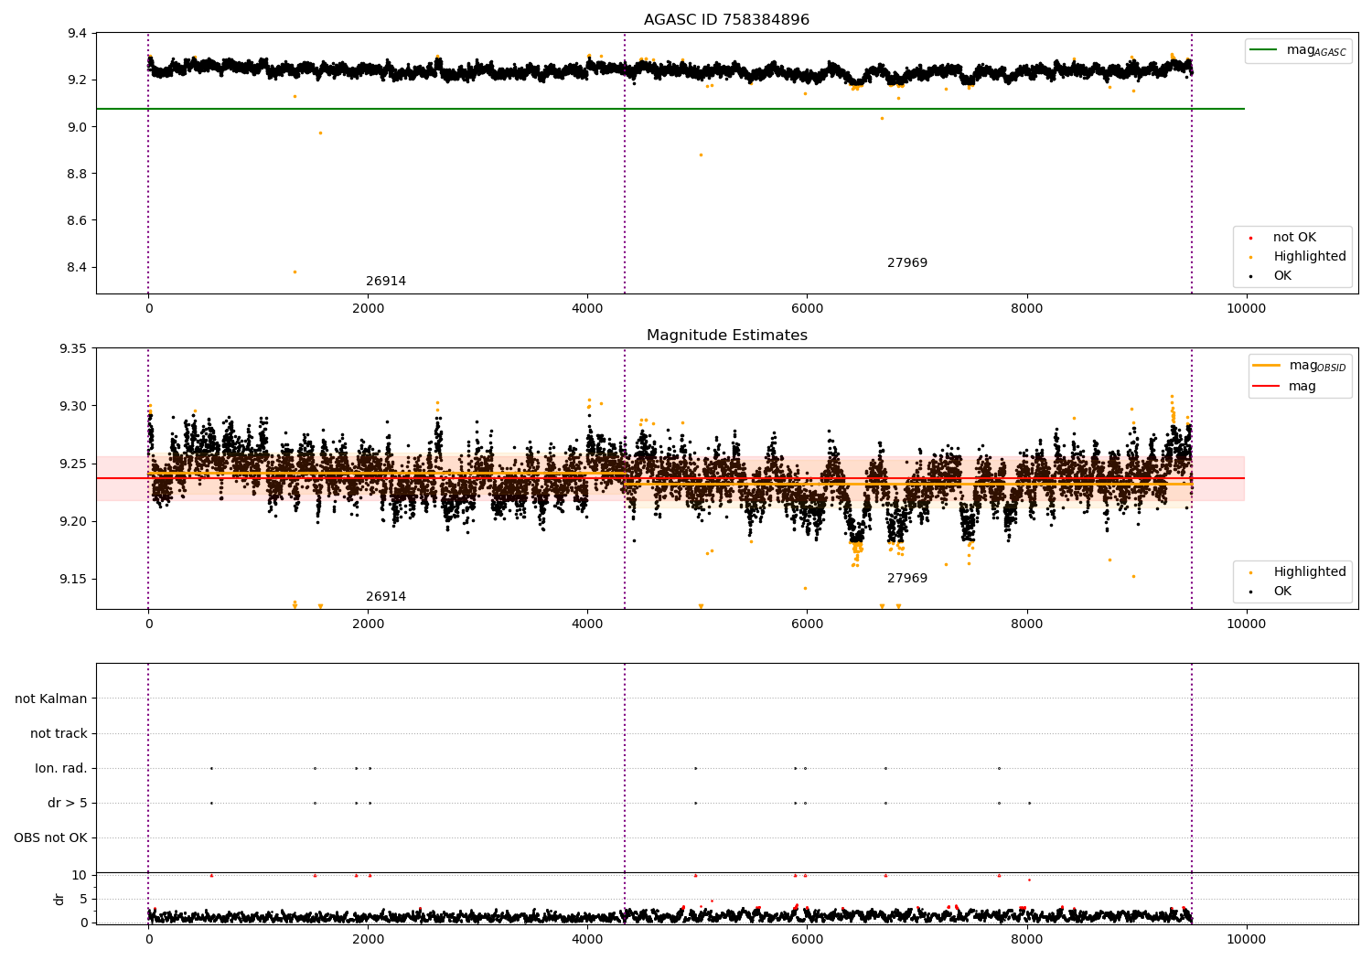Click x-axis tick "2000" under bottom plot
The height and width of the screenshot is (960, 1372).
(x=368, y=940)
